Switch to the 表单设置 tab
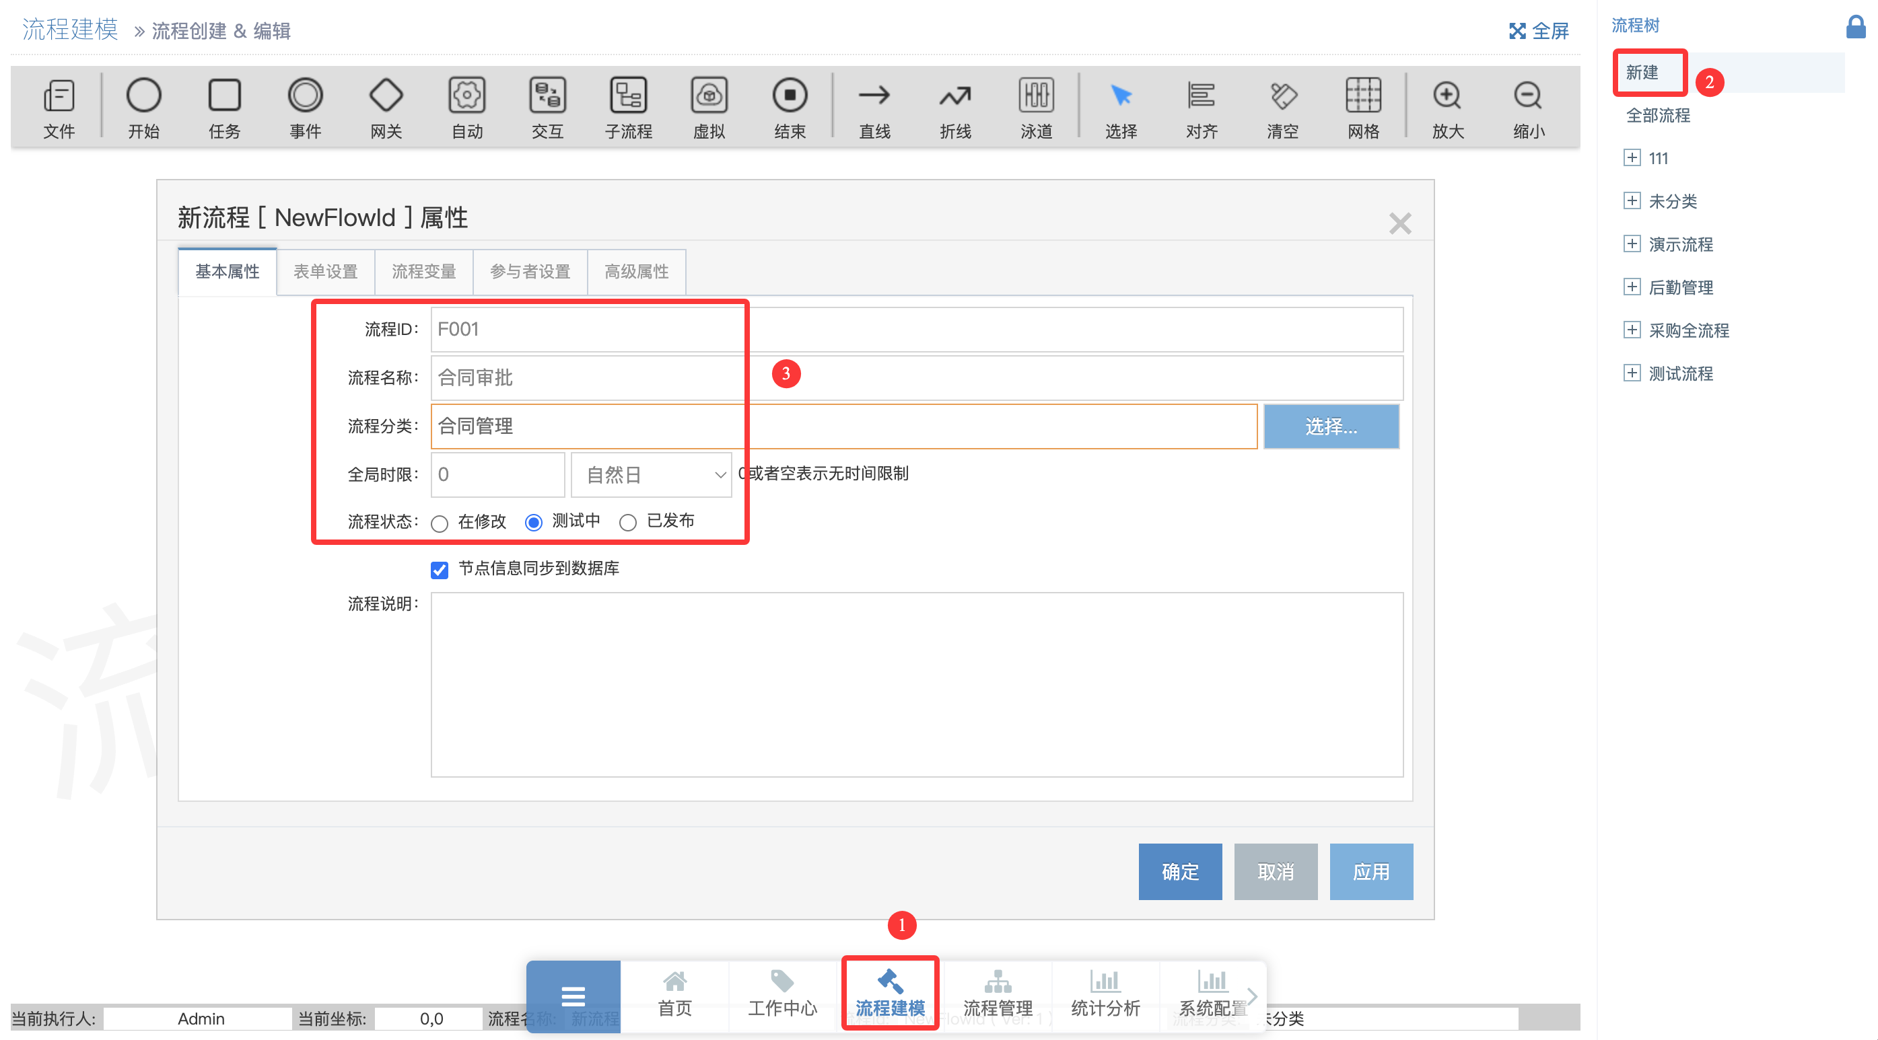The image size is (1878, 1040). click(x=325, y=271)
